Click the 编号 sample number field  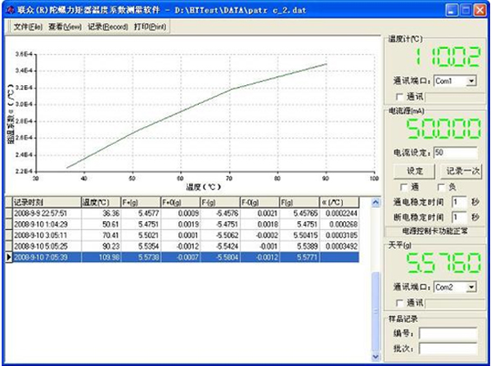pyautogui.click(x=450, y=333)
